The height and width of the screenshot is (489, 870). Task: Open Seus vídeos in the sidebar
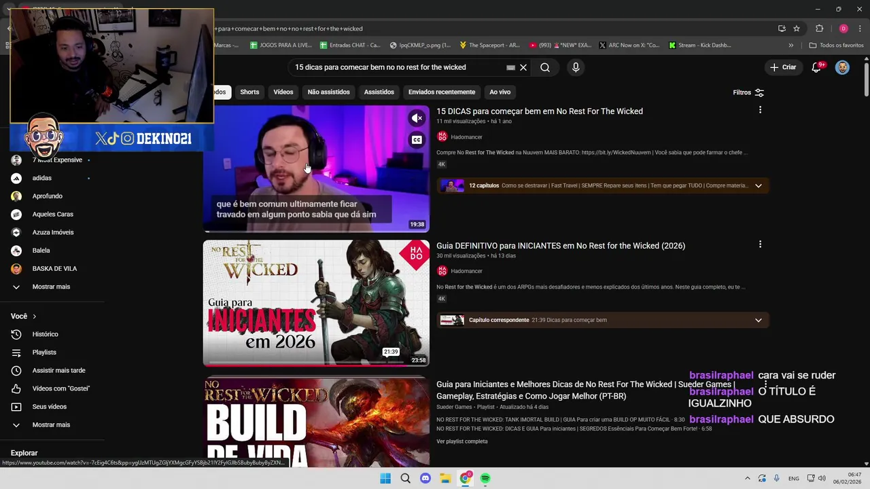click(49, 407)
